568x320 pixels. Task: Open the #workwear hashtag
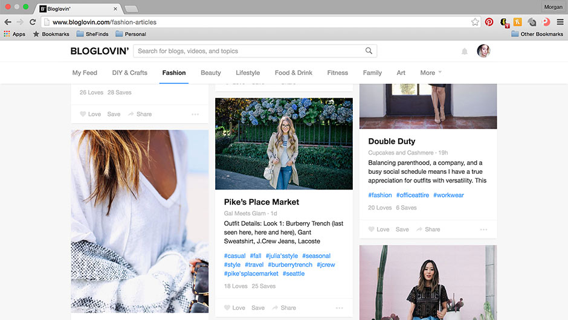coord(448,195)
